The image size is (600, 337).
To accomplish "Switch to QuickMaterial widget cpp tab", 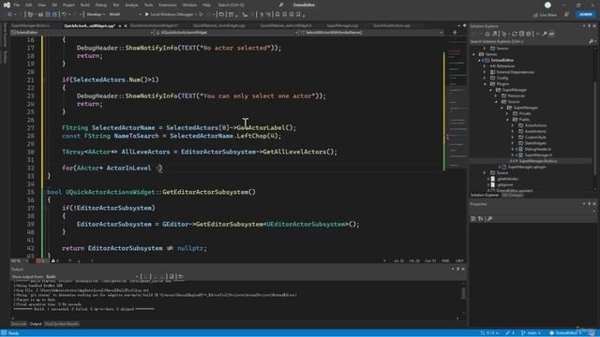I will point(218,25).
